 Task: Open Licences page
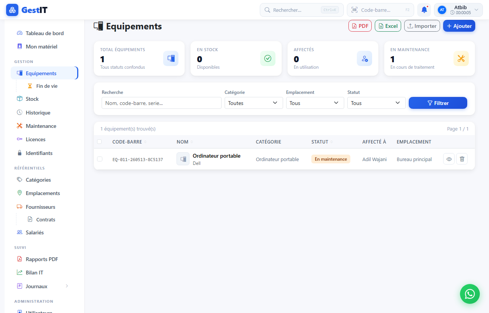click(x=44, y=139)
